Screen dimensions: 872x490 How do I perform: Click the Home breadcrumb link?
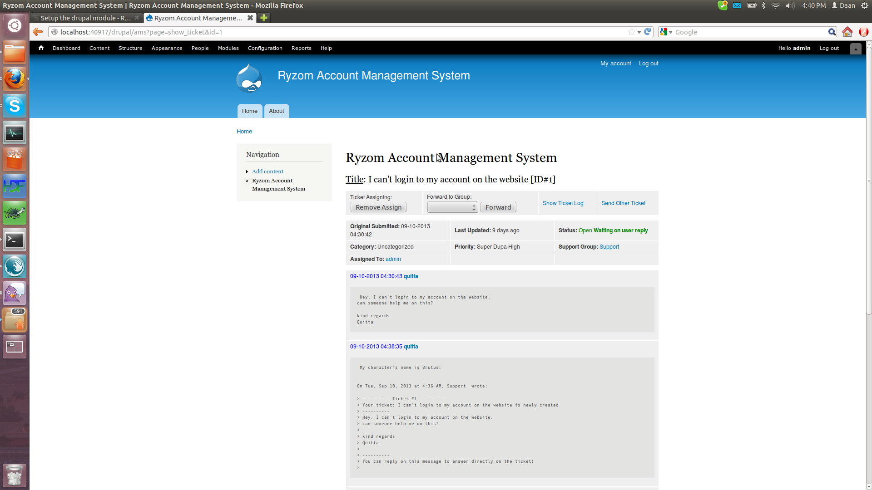244,132
